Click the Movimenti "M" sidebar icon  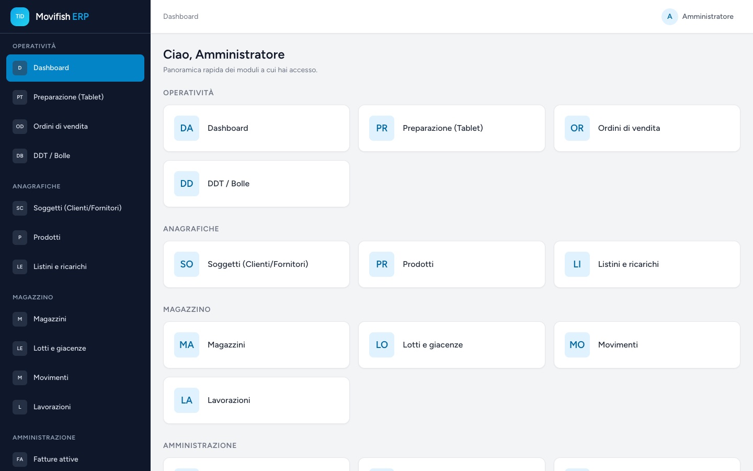[20, 378]
